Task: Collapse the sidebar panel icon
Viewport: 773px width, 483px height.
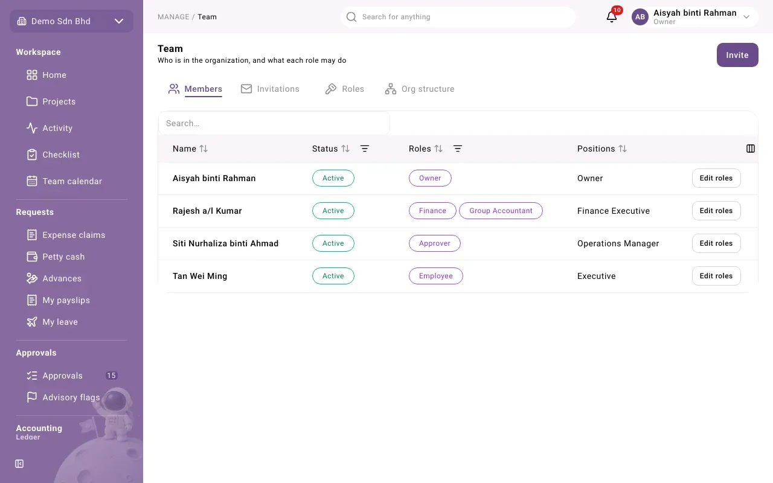Action: point(19,464)
